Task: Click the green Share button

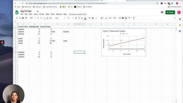Action: 170,12
